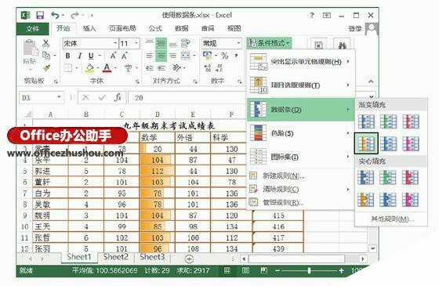
Task: Copy selection with the copy icon
Action: (46, 56)
